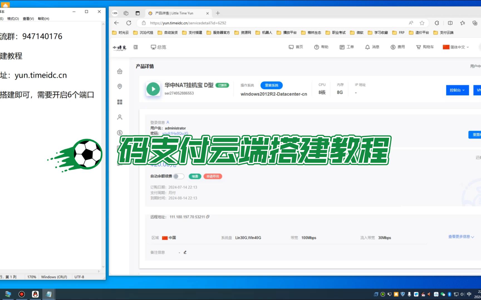Open the 资源网 bookmark folder
This screenshot has height=300, width=481.
point(243,32)
